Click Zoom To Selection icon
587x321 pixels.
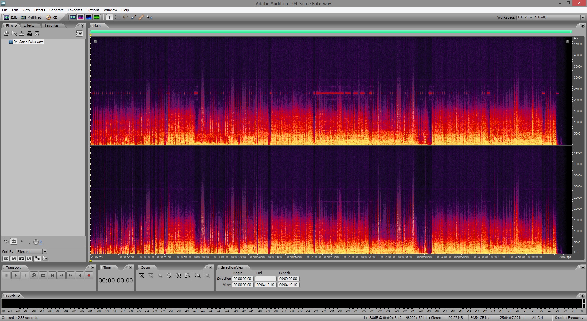pyautogui.click(x=169, y=275)
